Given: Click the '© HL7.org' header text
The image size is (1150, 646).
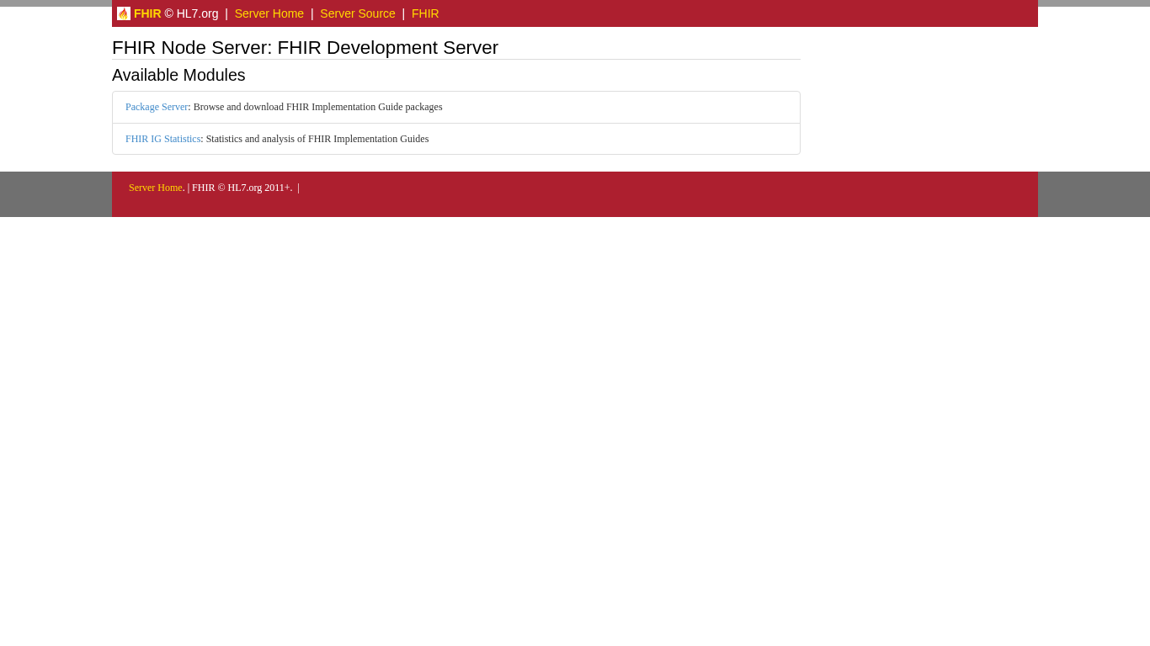Looking at the screenshot, I should click(191, 13).
